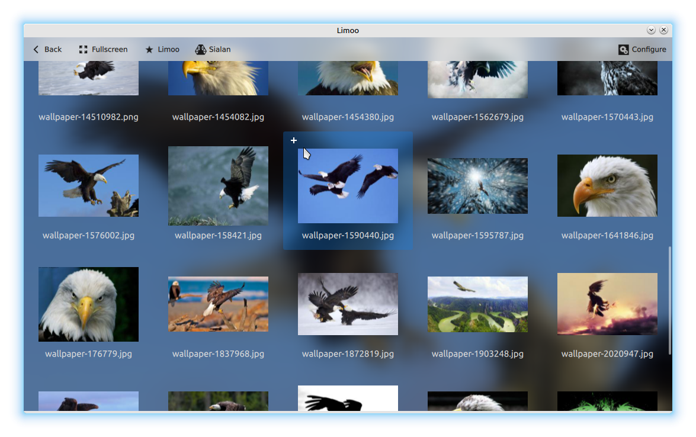Image resolution: width=696 pixels, height=437 pixels.
Task: Click the Limoo star icon
Action: click(x=149, y=49)
